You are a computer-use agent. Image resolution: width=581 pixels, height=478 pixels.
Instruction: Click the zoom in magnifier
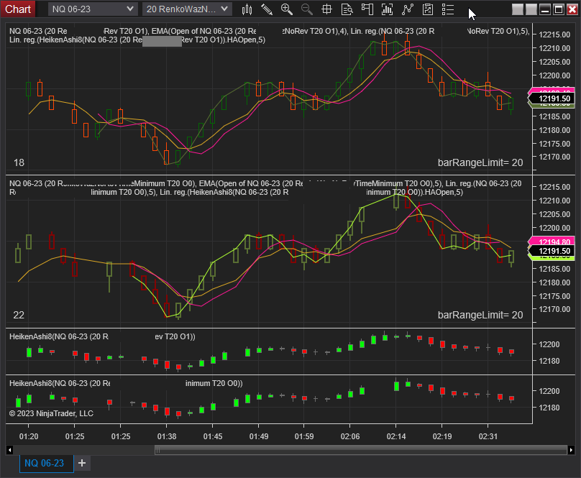pyautogui.click(x=287, y=9)
